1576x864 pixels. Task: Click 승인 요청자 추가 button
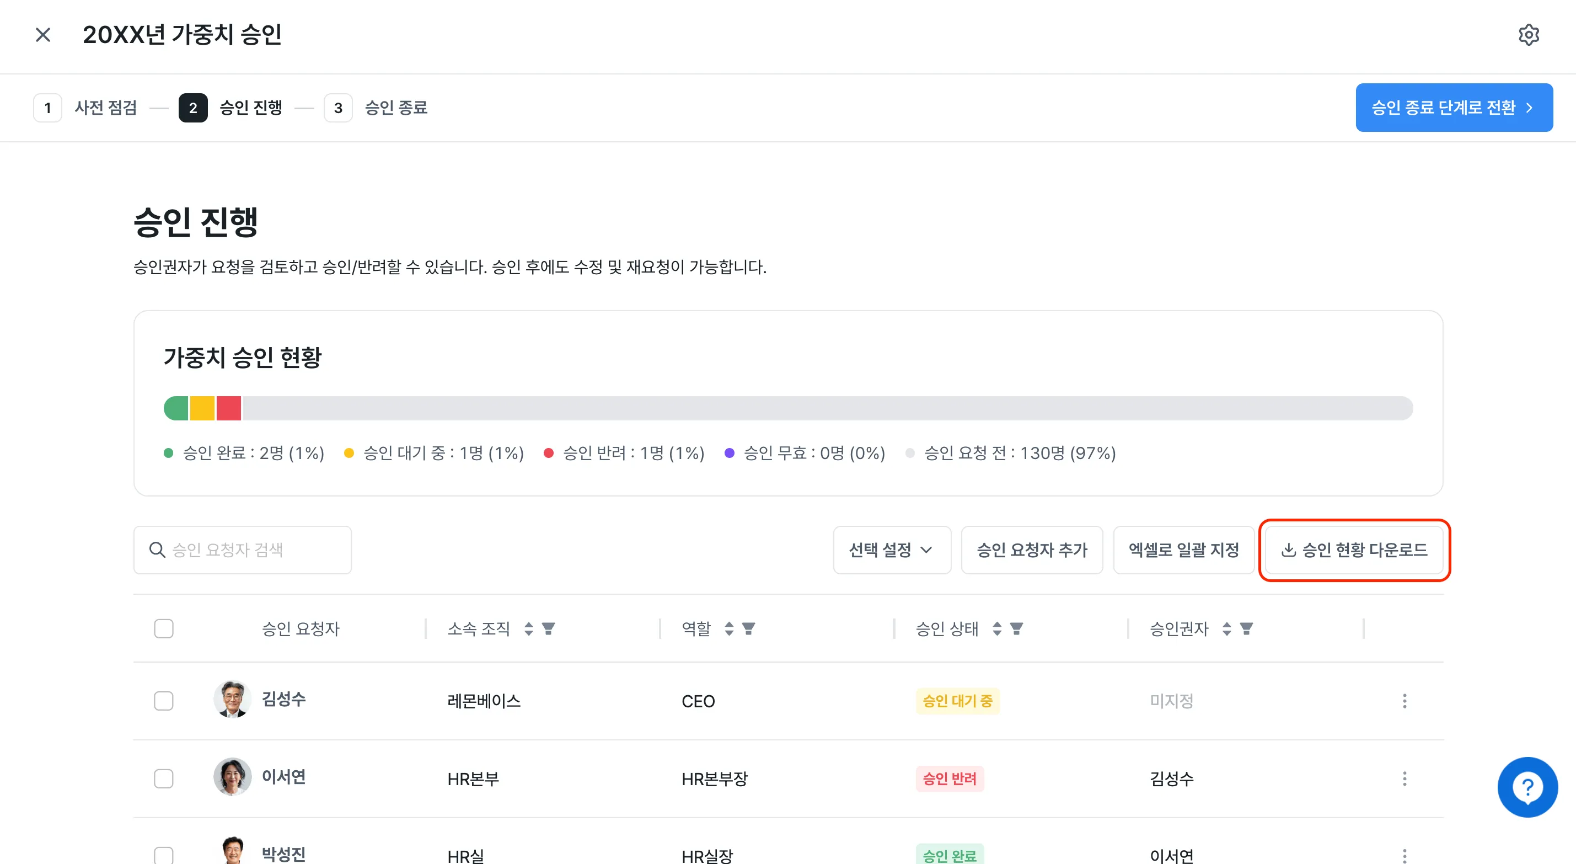coord(1032,550)
